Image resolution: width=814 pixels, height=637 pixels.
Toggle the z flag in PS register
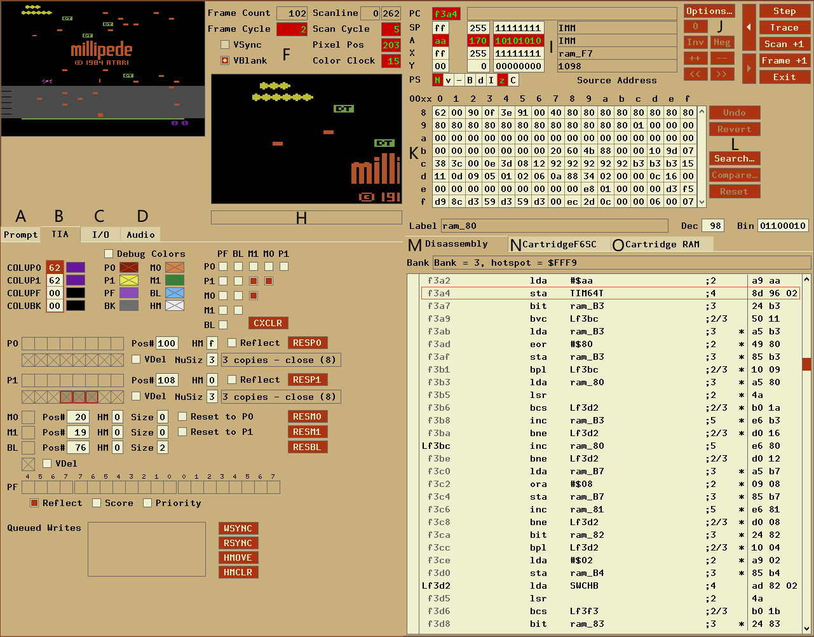point(502,80)
